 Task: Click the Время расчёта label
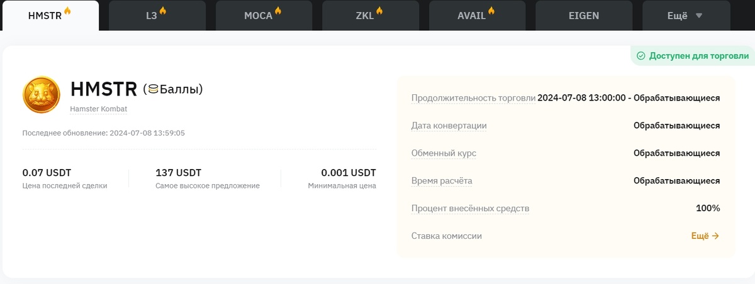442,181
